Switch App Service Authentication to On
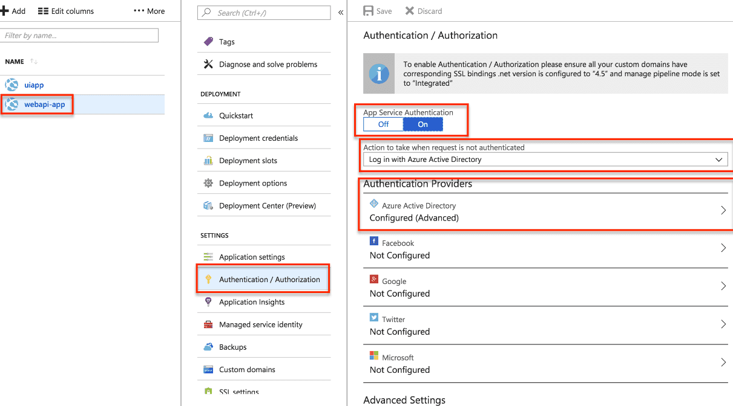 coord(423,124)
